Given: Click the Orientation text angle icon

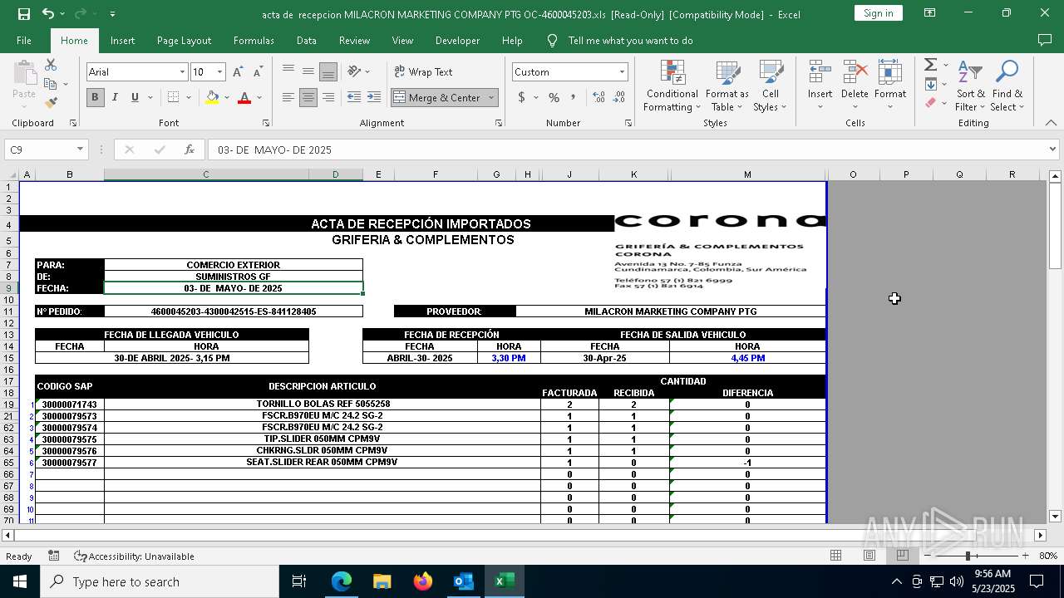Looking at the screenshot, I should tap(355, 71).
